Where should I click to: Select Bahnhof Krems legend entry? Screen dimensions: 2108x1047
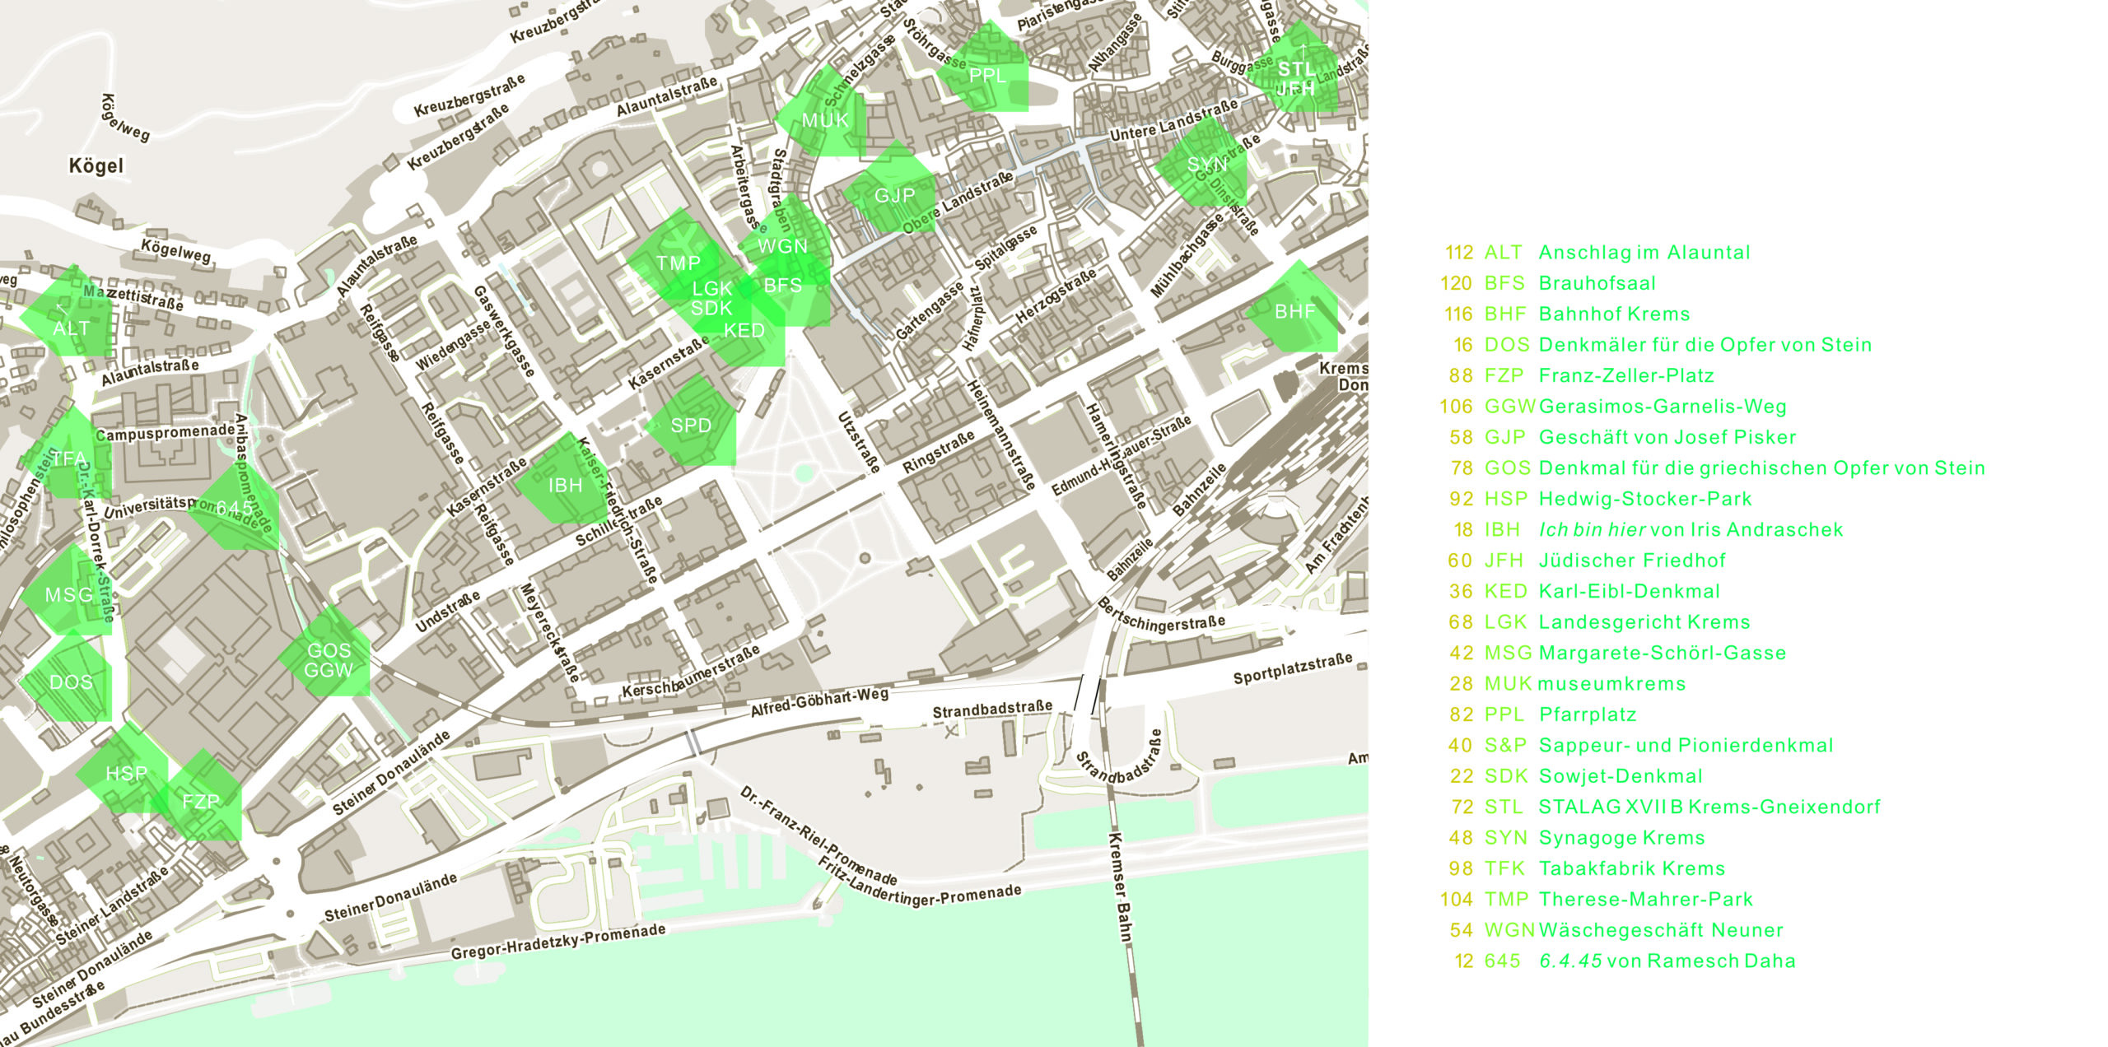pyautogui.click(x=1613, y=314)
